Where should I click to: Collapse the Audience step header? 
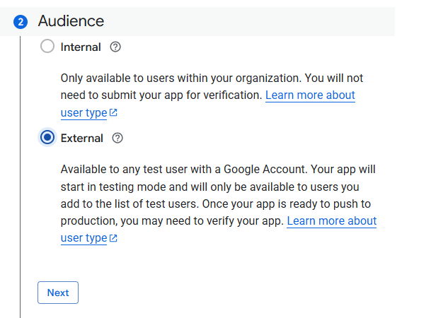(x=197, y=21)
